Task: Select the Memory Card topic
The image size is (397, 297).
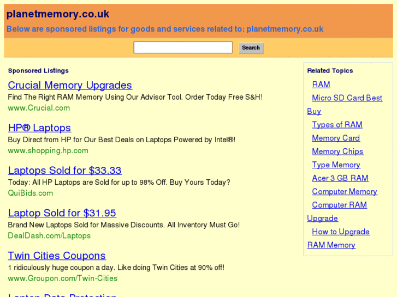Action: (x=336, y=138)
